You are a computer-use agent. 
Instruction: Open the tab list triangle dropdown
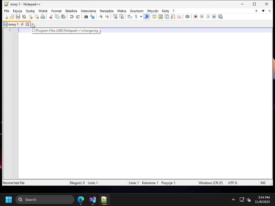click(263, 11)
